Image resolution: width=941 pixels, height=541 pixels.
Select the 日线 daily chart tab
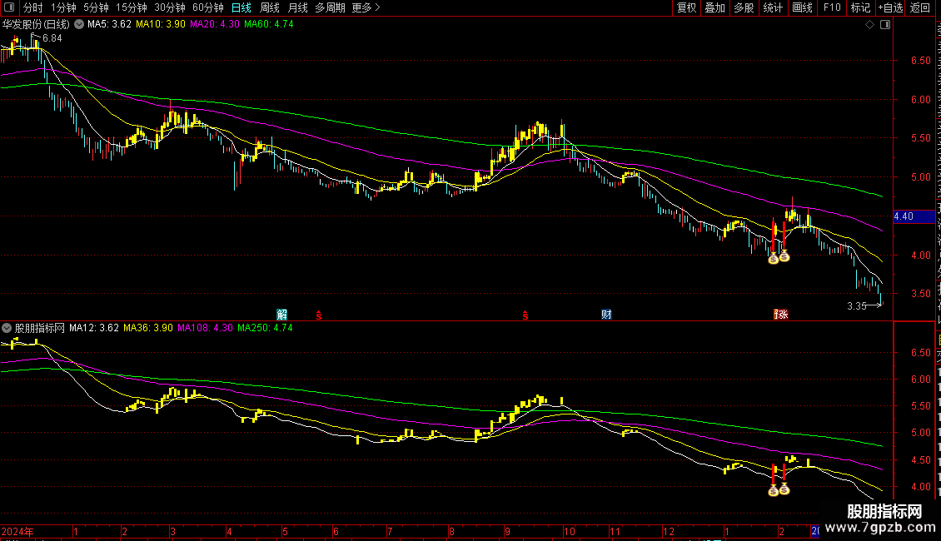pyautogui.click(x=241, y=7)
